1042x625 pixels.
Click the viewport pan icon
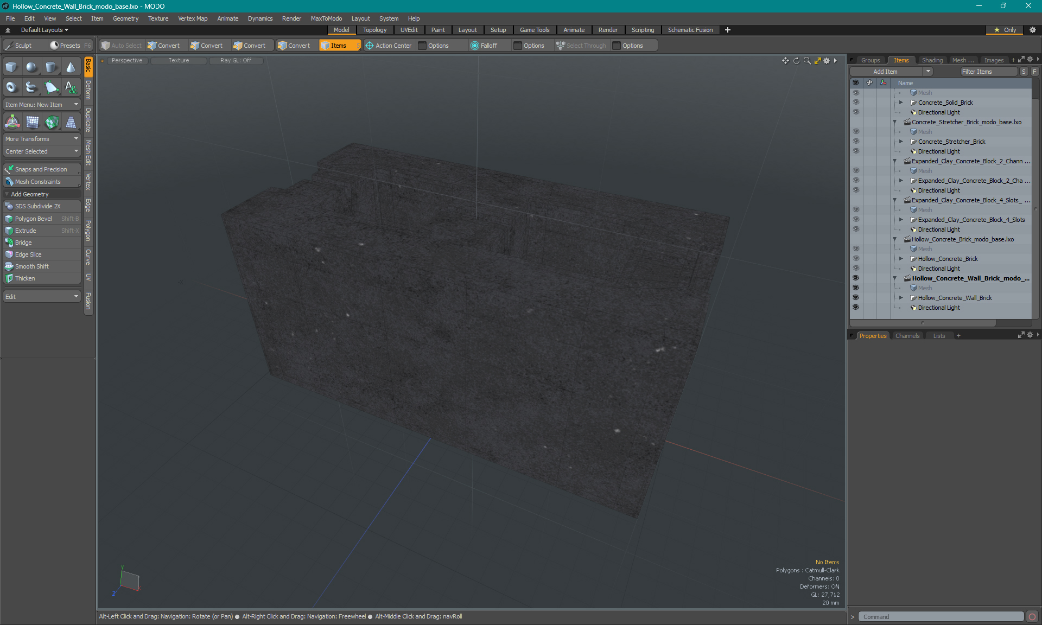click(785, 61)
